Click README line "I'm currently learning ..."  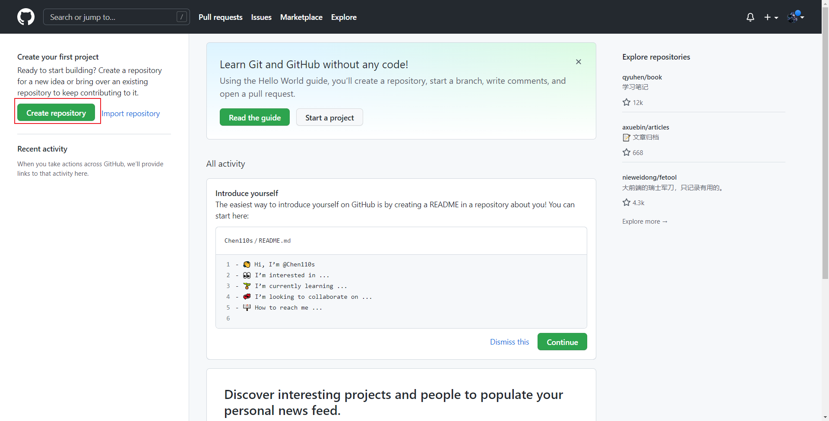[301, 286]
